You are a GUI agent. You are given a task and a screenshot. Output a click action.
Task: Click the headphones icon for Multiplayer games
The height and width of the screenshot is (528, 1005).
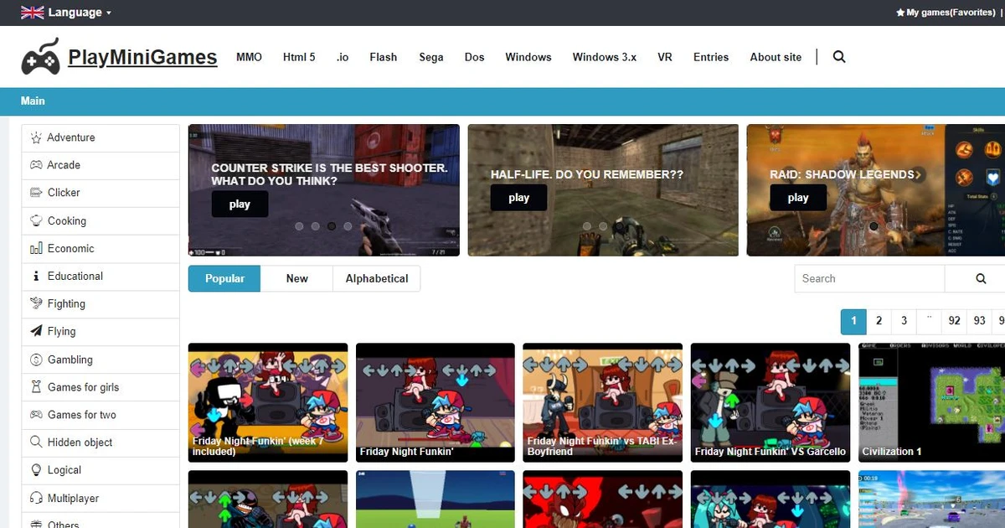click(35, 498)
